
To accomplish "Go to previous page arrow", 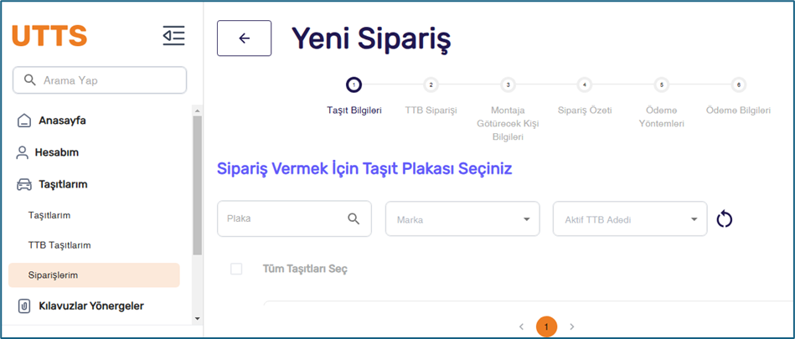I will coord(520,326).
